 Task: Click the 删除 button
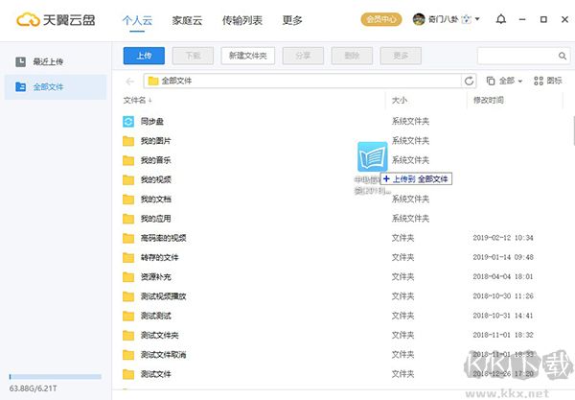352,56
